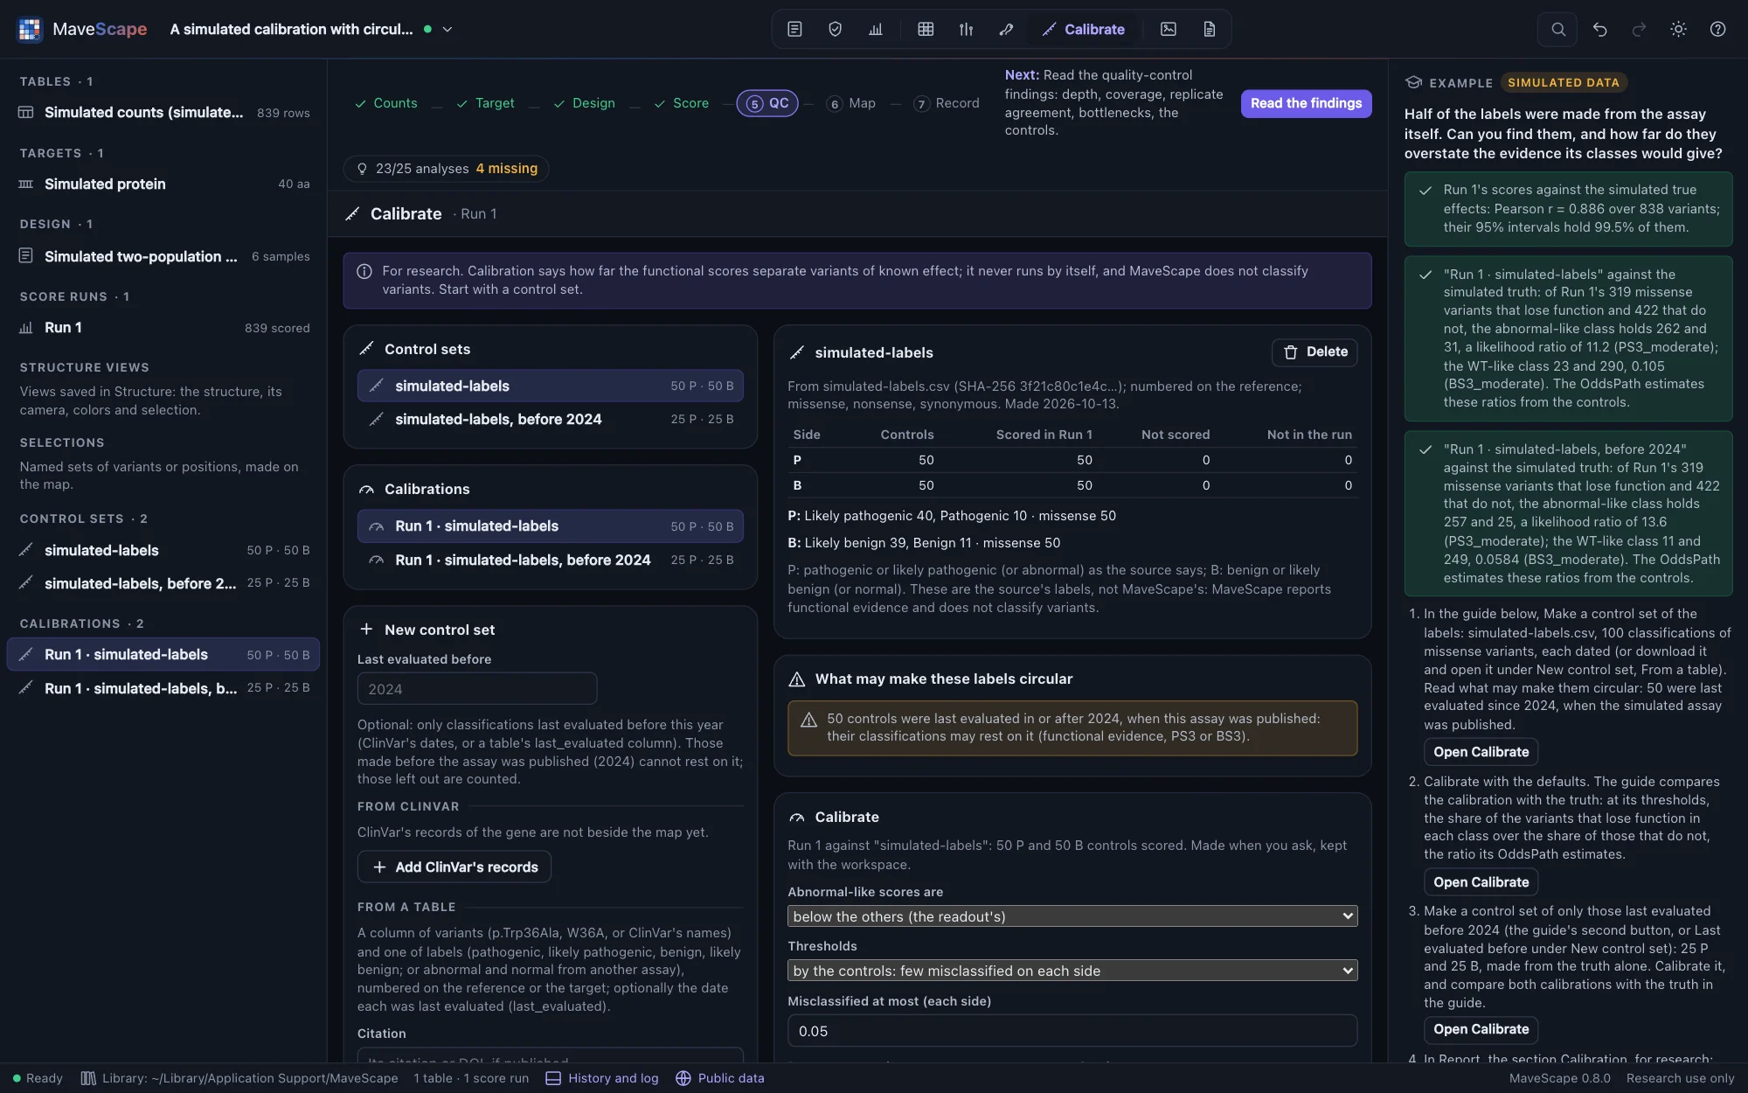The width and height of the screenshot is (1748, 1093).
Task: Select 'Run 1 · simulated-labels, before 2024' in Calibrations card
Action: tap(551, 560)
